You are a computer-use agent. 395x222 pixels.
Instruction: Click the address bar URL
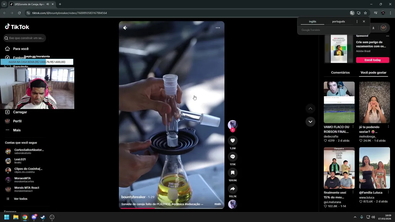tap(69, 13)
